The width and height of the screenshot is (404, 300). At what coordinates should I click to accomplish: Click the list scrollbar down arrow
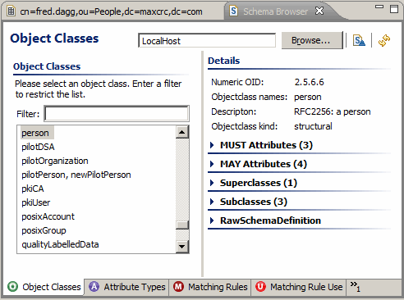(182, 247)
